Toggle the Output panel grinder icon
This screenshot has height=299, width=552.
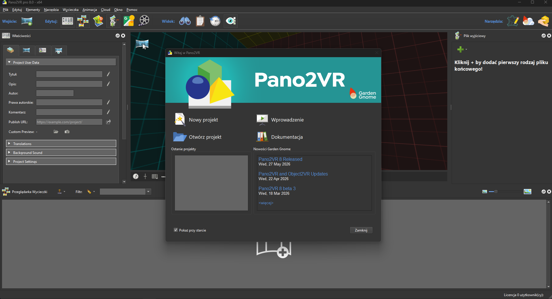[113, 21]
